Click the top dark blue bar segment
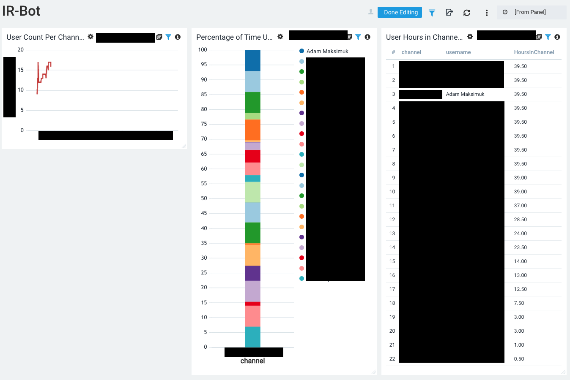Image resolution: width=570 pixels, height=380 pixels. [253, 60]
